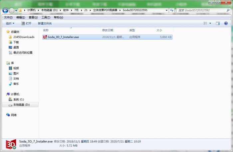Open the 编辑(E) menu
Viewport: 233px width, 152px height.
click(x=21, y=17)
